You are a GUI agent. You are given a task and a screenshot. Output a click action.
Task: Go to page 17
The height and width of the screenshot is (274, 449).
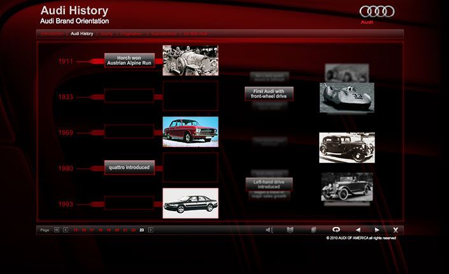[x=92, y=230]
